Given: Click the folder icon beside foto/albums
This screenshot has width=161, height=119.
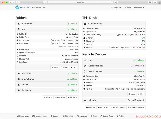Looking at the screenshot, I should coord(18,79).
